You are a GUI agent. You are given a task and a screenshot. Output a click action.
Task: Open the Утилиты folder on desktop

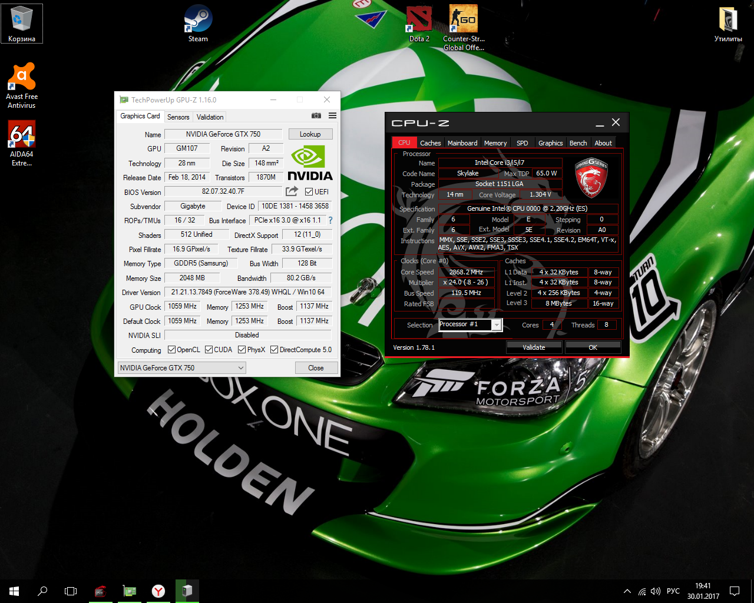[728, 24]
